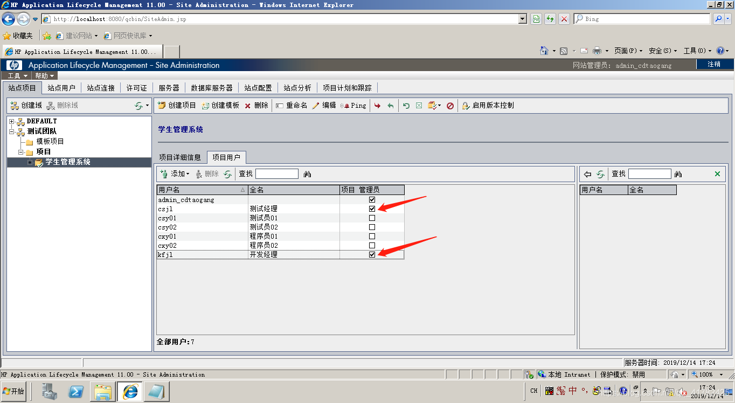Open the IE 页面(P) dropdown menu
The width and height of the screenshot is (735, 403).
click(629, 51)
